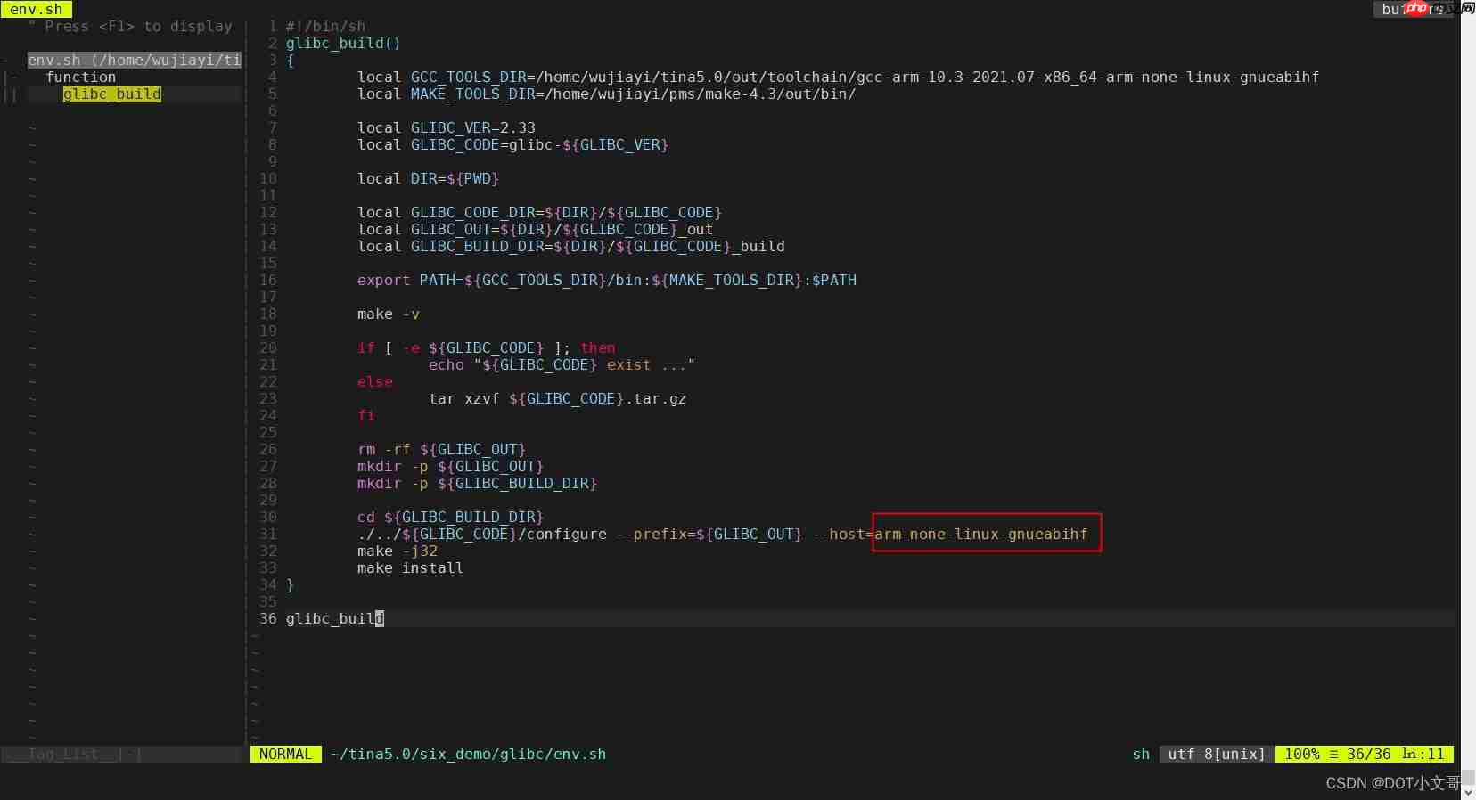This screenshot has width=1476, height=800.
Task: Click the 100% position indicator
Action: (1301, 754)
